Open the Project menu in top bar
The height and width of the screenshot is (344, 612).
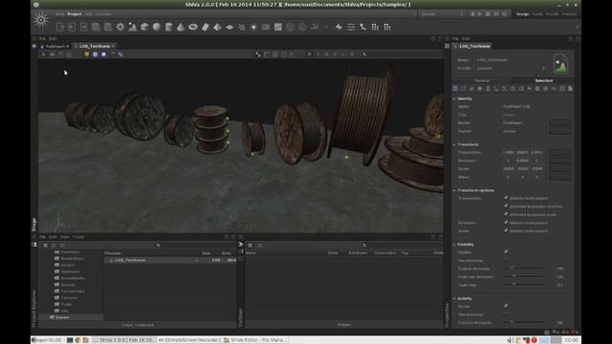(75, 14)
